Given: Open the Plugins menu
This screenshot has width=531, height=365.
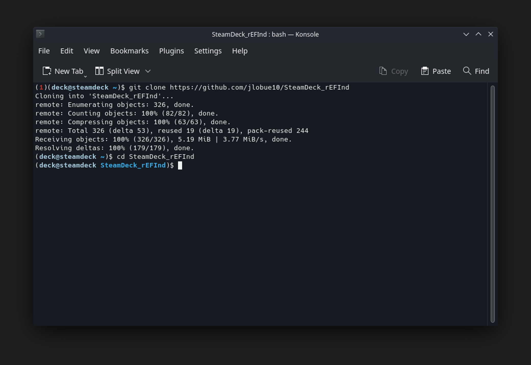Looking at the screenshot, I should coord(171,51).
